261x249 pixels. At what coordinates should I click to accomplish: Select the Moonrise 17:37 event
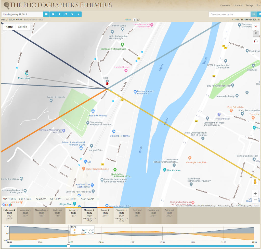(121, 216)
